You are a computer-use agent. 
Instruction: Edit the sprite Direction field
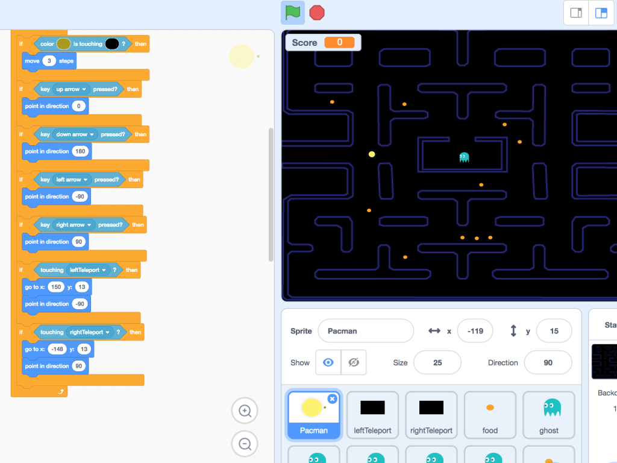(548, 362)
